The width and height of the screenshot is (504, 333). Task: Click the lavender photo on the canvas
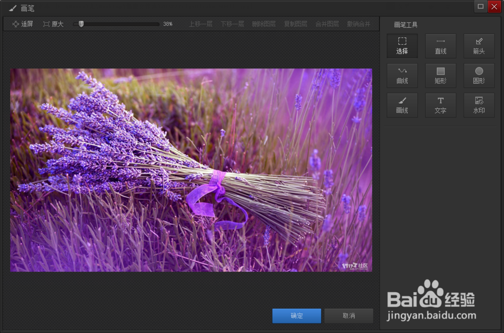191,170
